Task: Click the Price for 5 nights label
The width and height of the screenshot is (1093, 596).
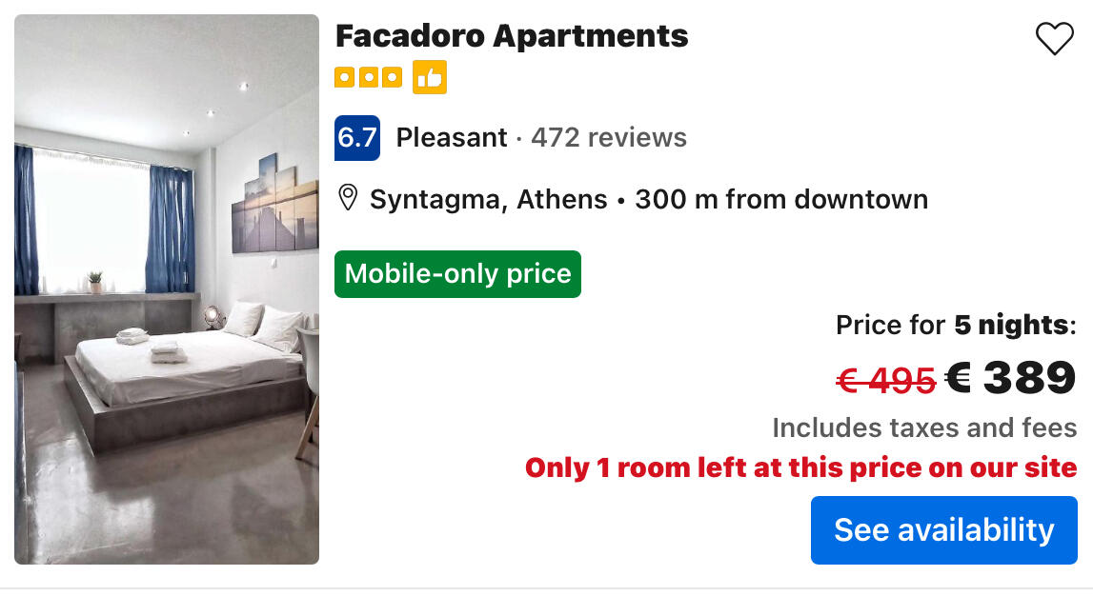Action: [x=955, y=326]
